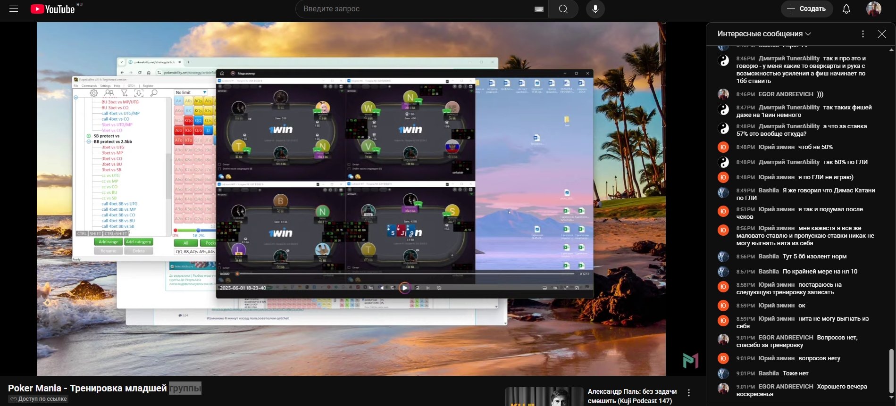Screen dimensions: 896x406
Task: Click the media player next track button
Action: point(428,288)
